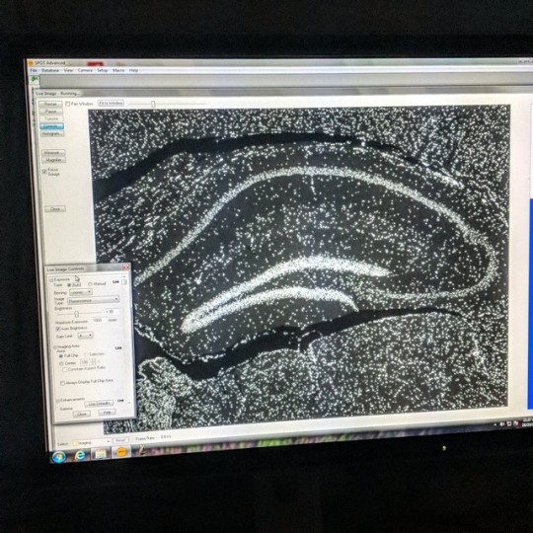Click the Fit to Window button
The image size is (533, 533).
[112, 103]
